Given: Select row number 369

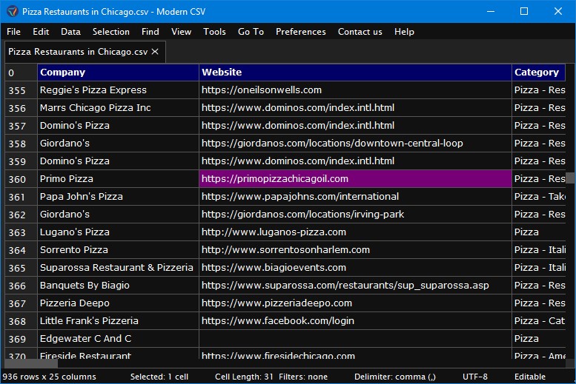Looking at the screenshot, I should tap(21, 339).
